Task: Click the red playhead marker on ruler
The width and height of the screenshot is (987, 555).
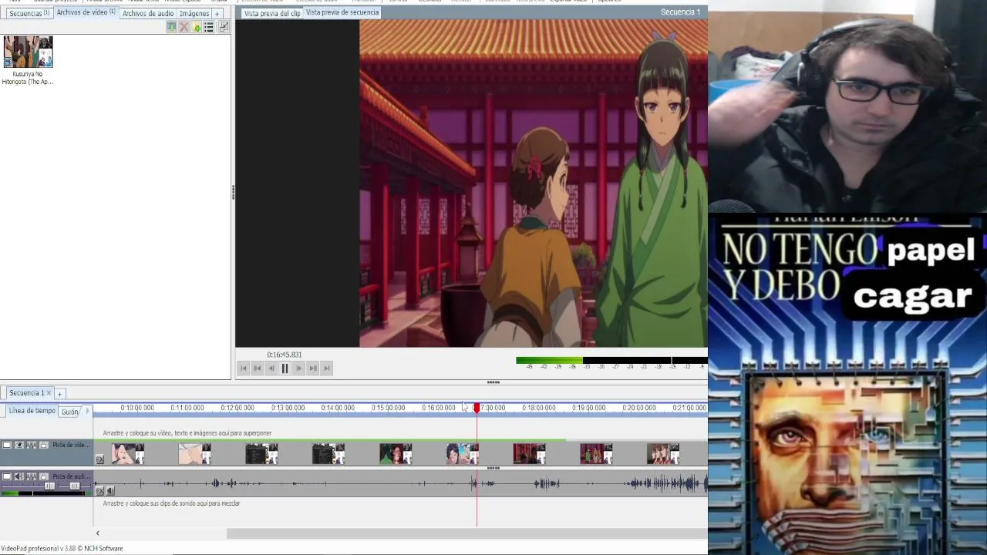Action: [477, 408]
